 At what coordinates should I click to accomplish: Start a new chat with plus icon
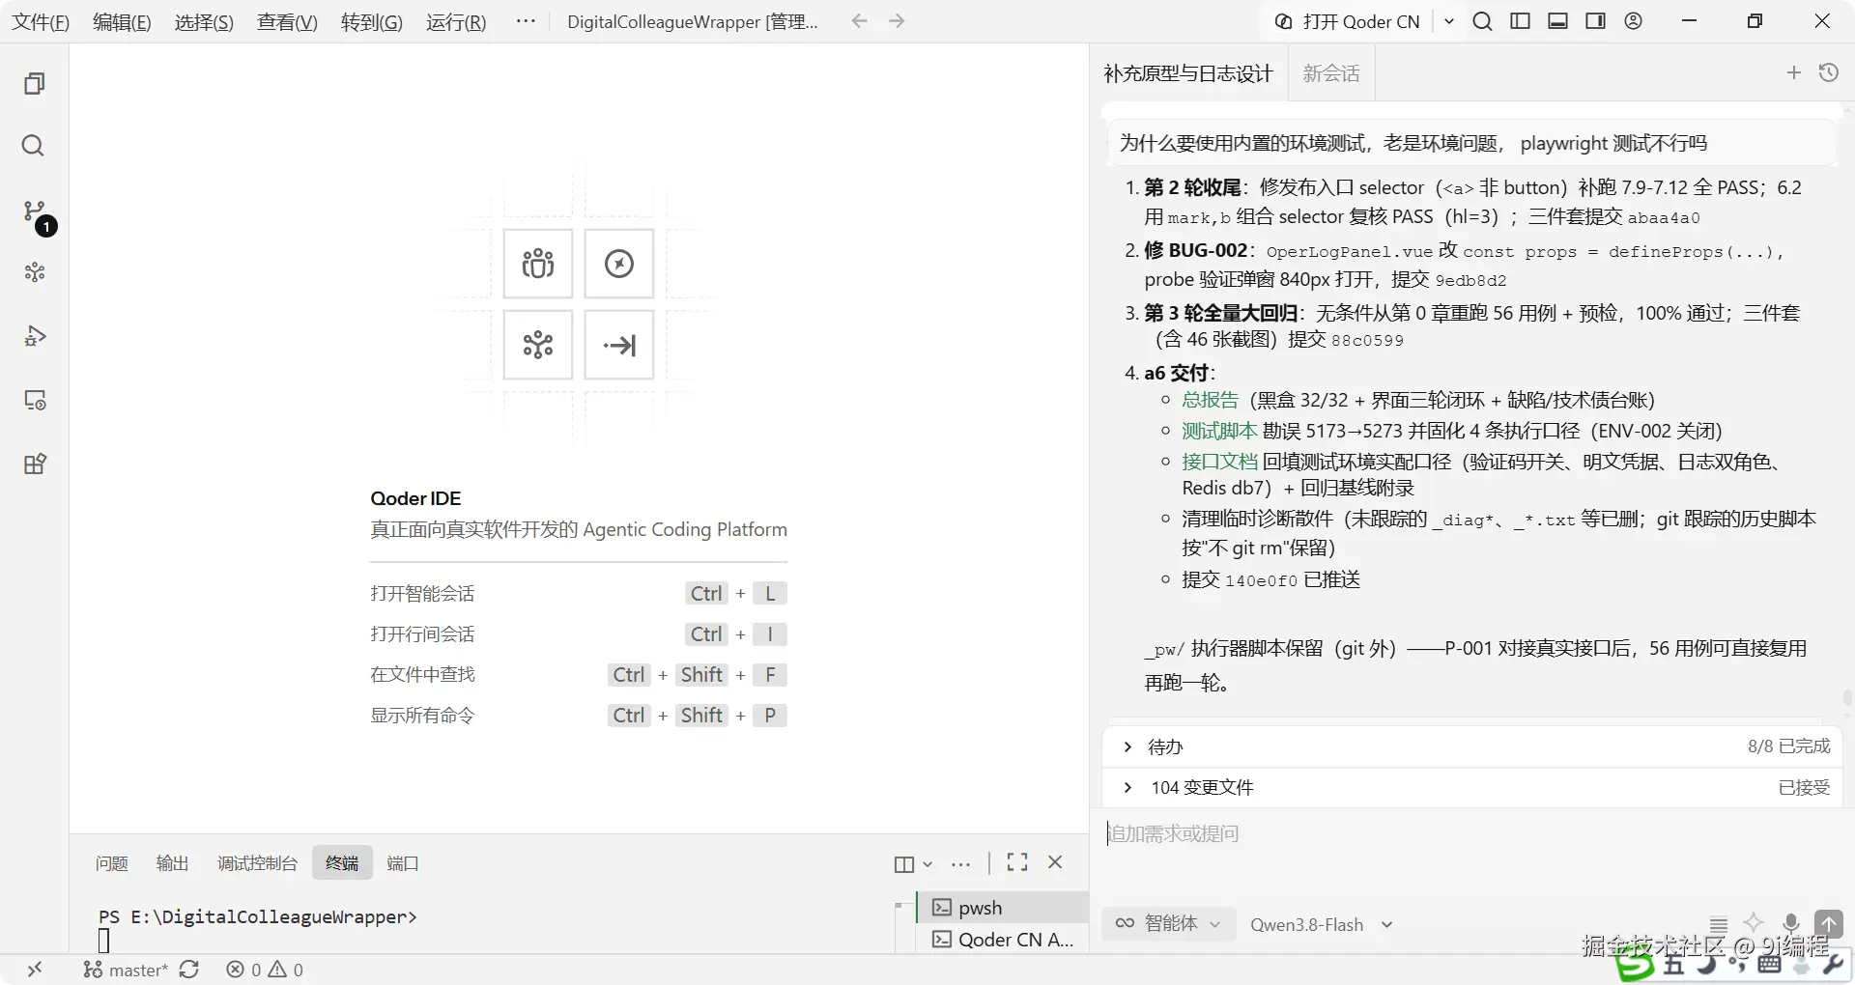[1794, 72]
